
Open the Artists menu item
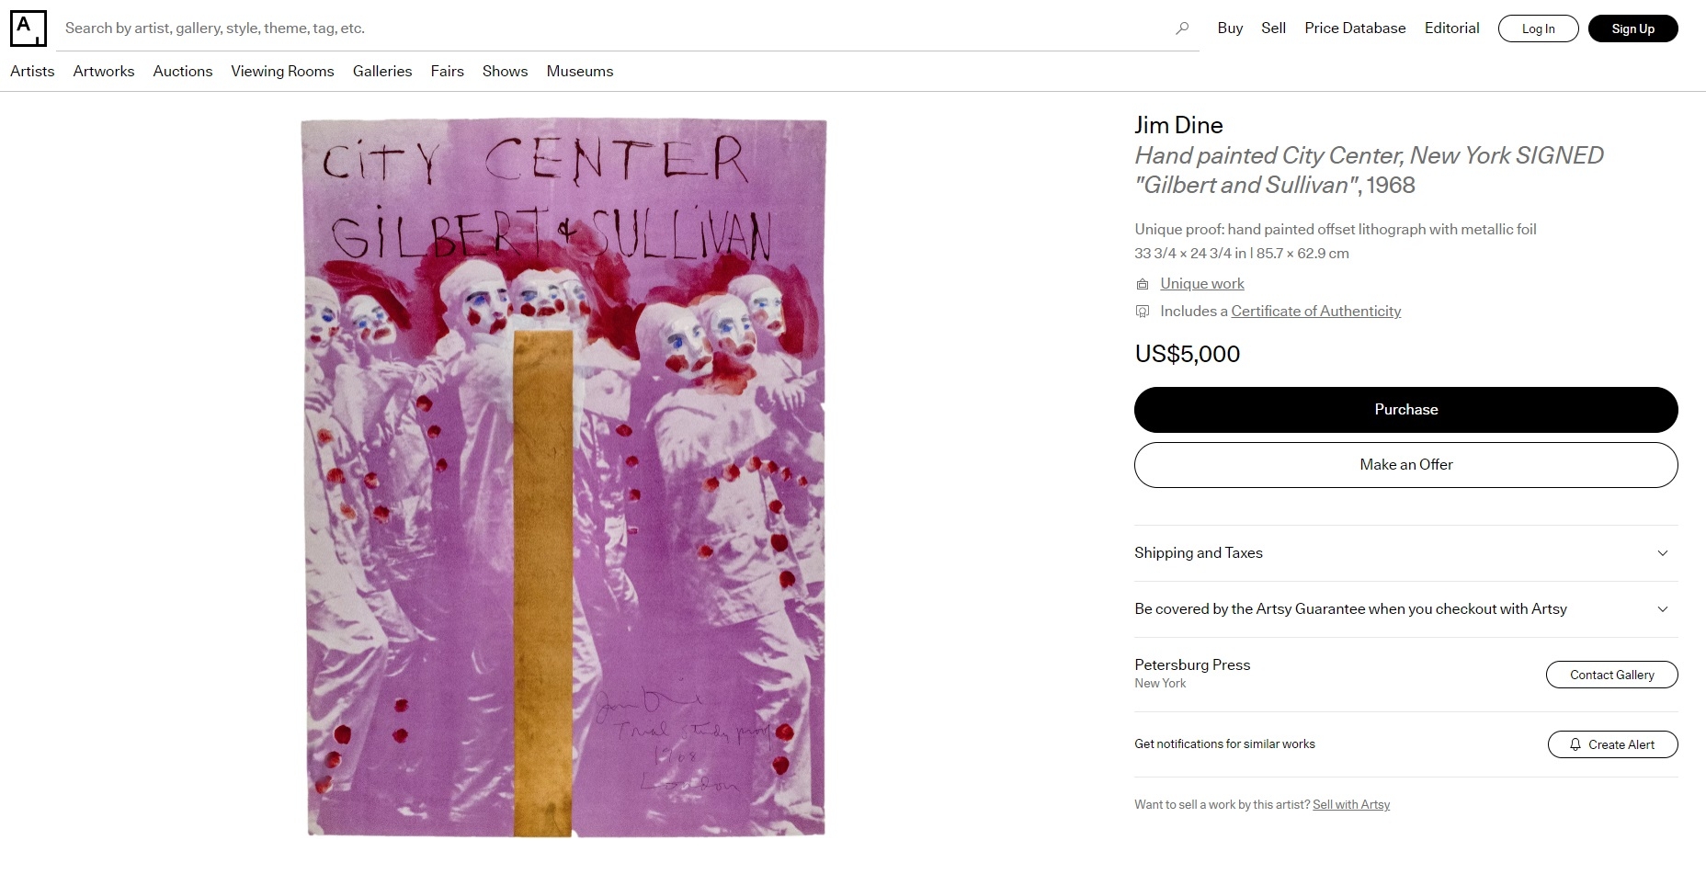click(x=32, y=71)
